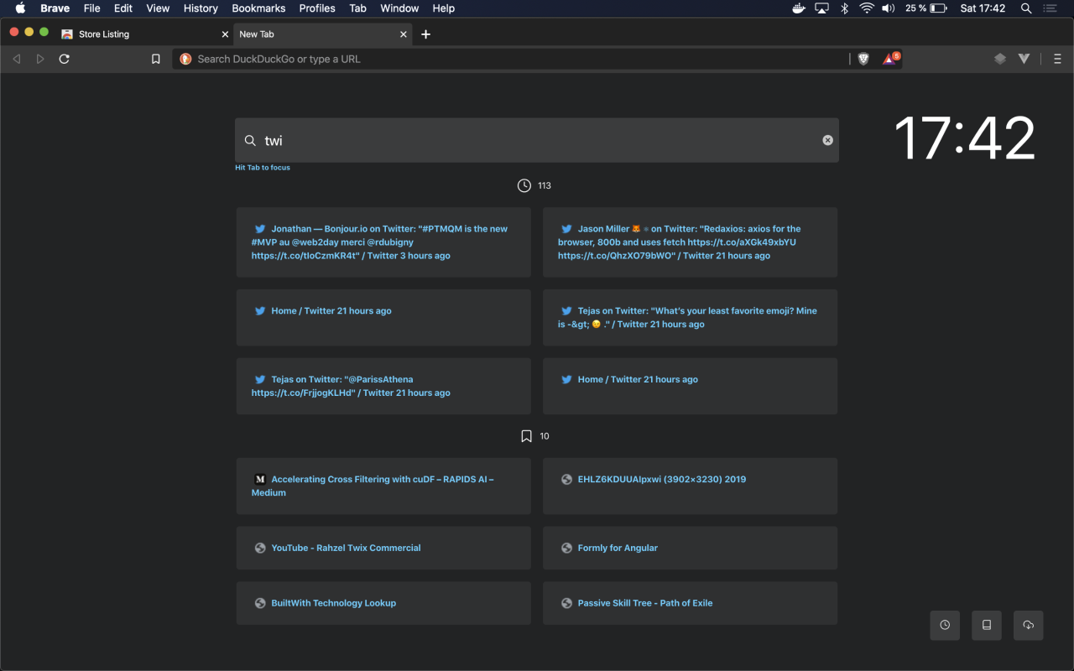The height and width of the screenshot is (671, 1074).
Task: Click the AirPlay display icon in the menu bar
Action: (x=822, y=8)
